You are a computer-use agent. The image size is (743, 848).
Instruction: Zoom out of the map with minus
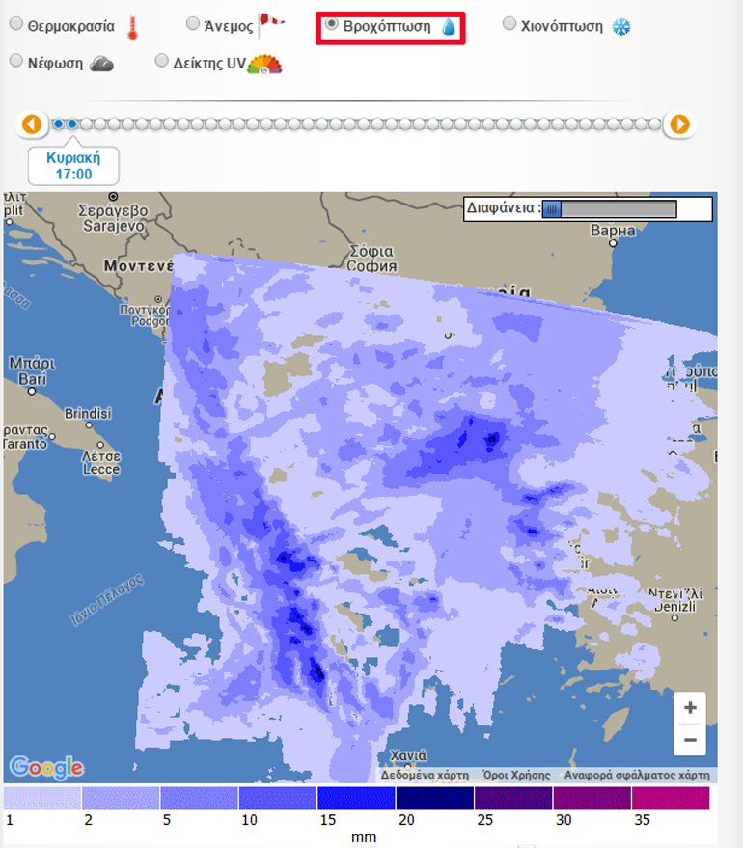click(x=690, y=740)
